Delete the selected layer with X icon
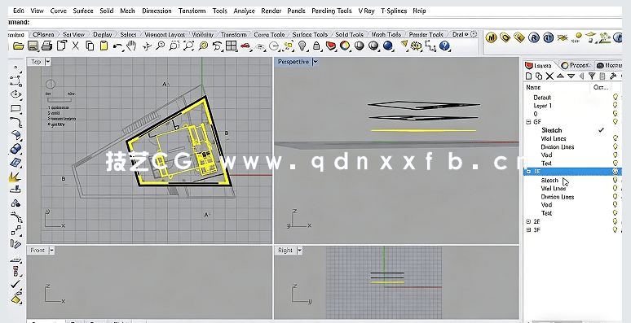Image resolution: width=631 pixels, height=323 pixels. pyautogui.click(x=549, y=76)
